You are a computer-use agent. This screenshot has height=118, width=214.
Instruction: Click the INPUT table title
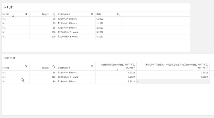[8, 7]
